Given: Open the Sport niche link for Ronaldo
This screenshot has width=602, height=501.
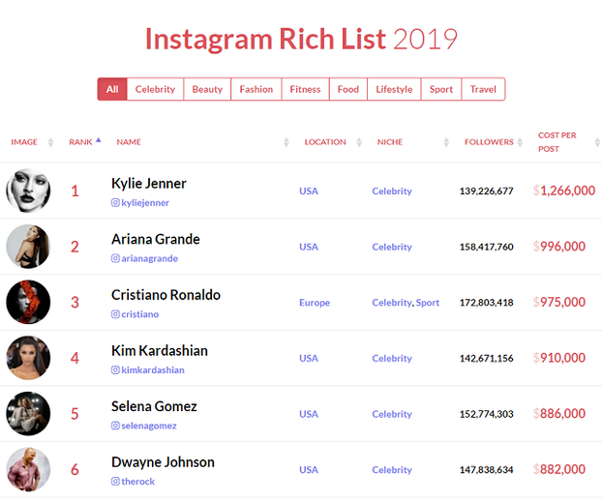Looking at the screenshot, I should tap(428, 303).
